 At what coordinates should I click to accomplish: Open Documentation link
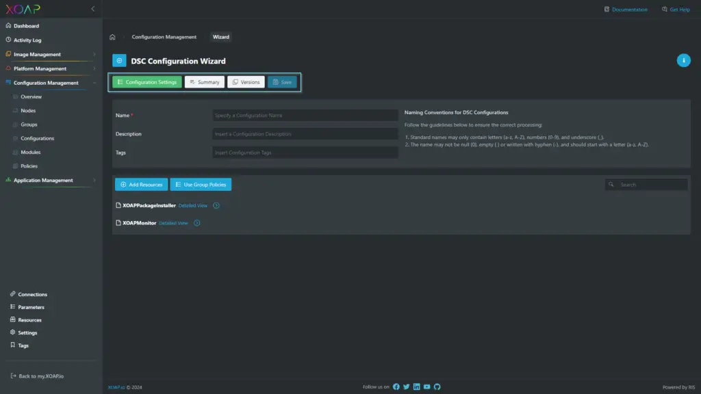click(629, 10)
